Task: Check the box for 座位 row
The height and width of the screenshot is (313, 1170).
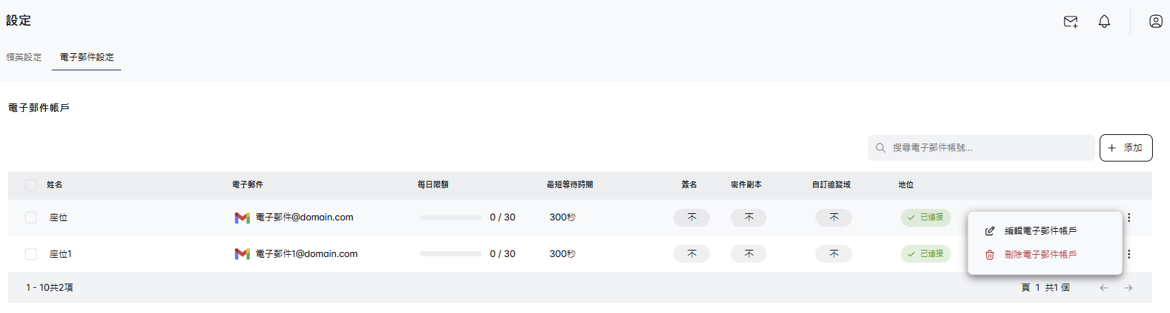Action: pos(31,218)
